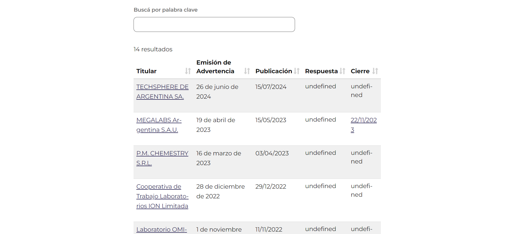
Task: Click the Cierre column header label
Action: (360, 71)
